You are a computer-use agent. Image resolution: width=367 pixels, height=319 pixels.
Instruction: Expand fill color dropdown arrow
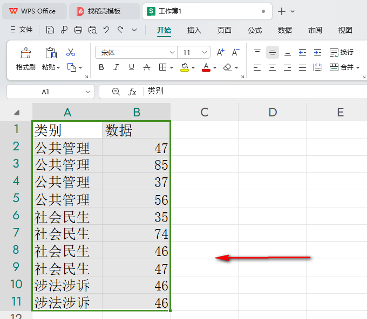(x=193, y=67)
